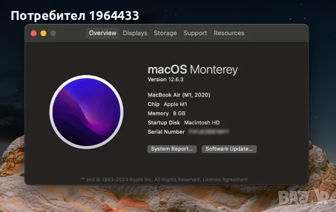Open the Storage tab
Screen dimensions: 336x212
tap(165, 33)
